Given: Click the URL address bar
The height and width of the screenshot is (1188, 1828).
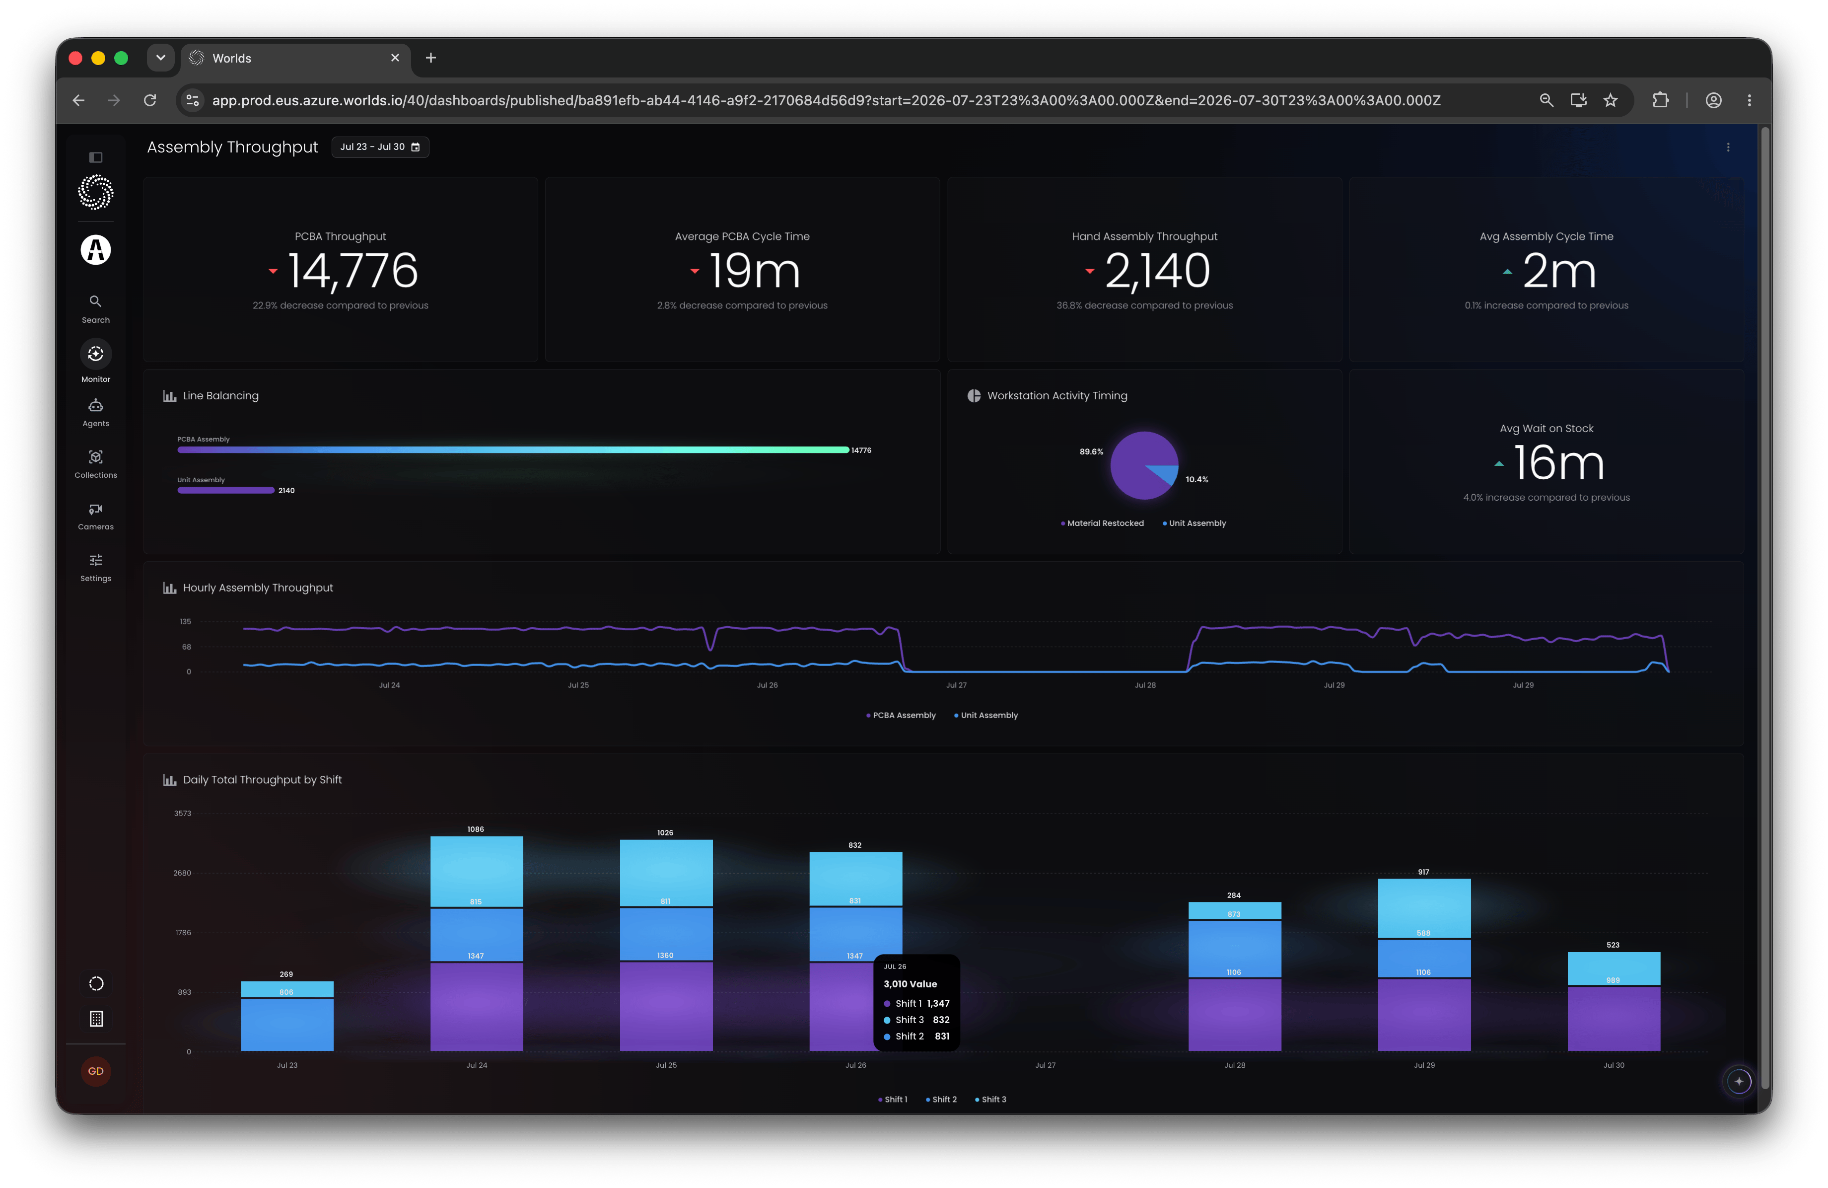Looking at the screenshot, I should [x=826, y=101].
